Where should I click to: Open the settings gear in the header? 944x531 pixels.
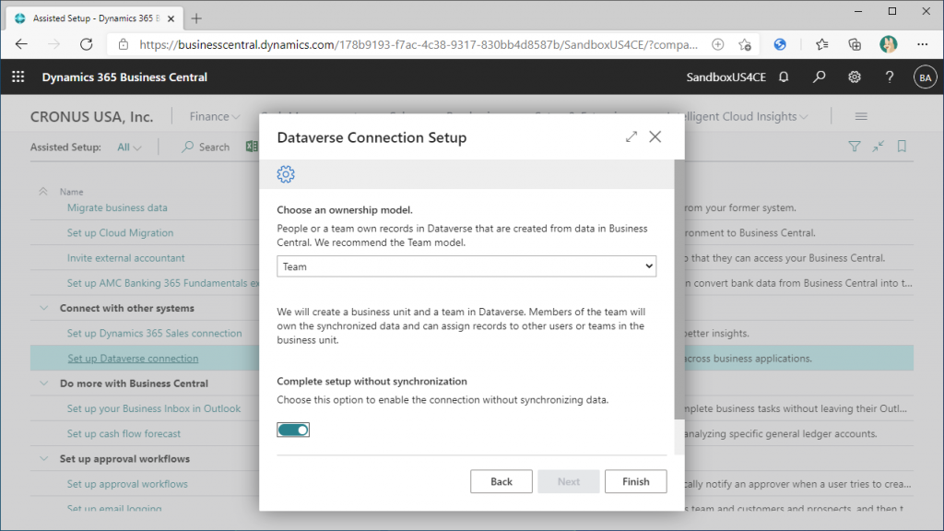855,77
